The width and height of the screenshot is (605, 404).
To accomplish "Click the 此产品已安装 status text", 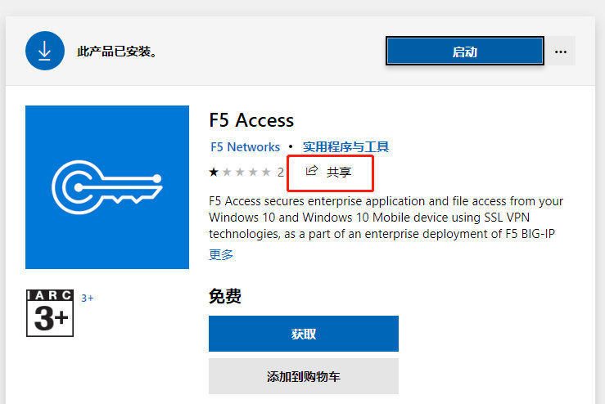I will 117,52.
